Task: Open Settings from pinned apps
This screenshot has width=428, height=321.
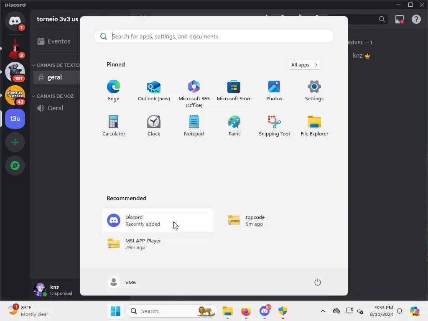Action: tap(314, 91)
